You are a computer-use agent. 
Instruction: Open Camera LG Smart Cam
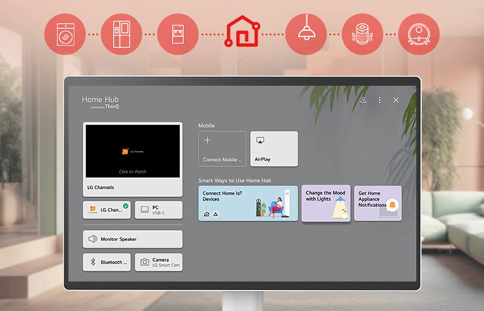[159, 262]
